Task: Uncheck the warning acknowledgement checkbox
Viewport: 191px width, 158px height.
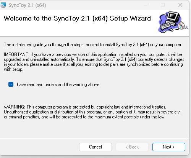Action: (x=11, y=85)
